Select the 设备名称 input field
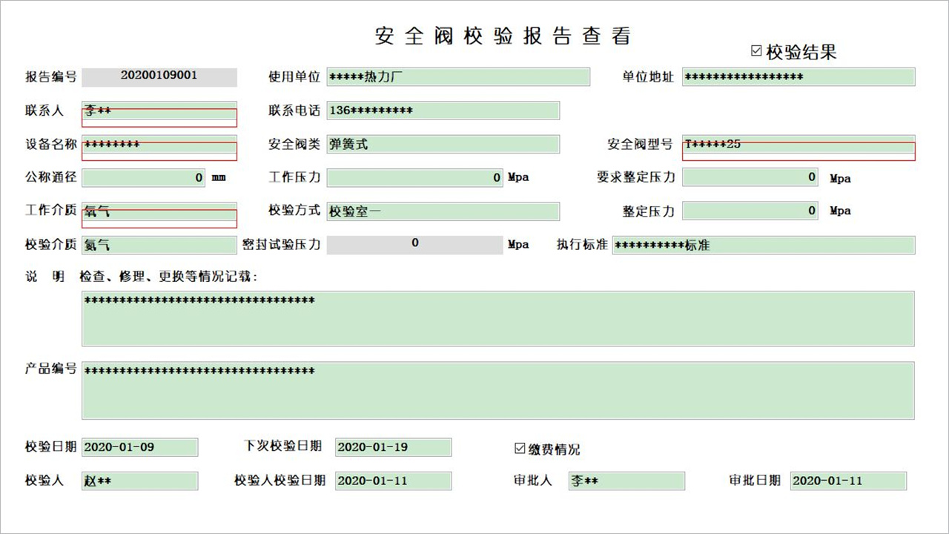The height and width of the screenshot is (534, 949). (159, 145)
